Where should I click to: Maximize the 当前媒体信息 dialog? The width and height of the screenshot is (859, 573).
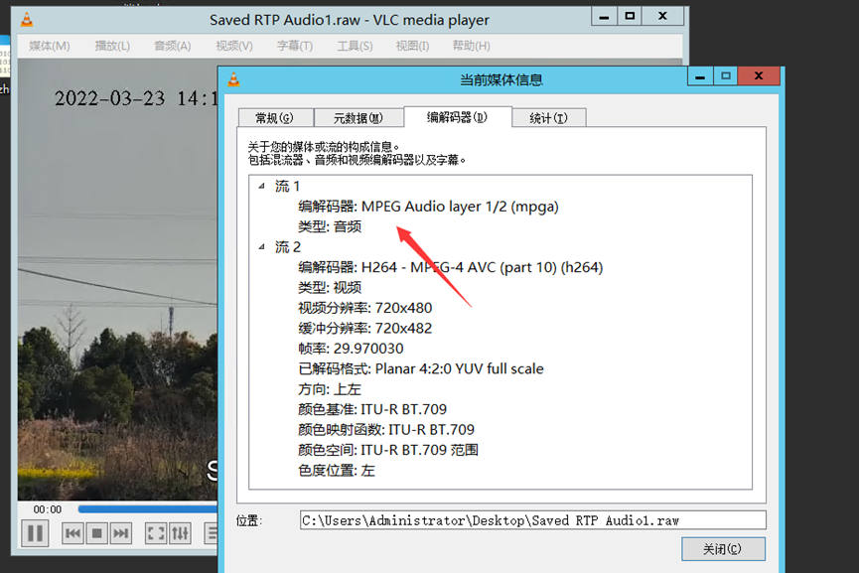point(726,76)
